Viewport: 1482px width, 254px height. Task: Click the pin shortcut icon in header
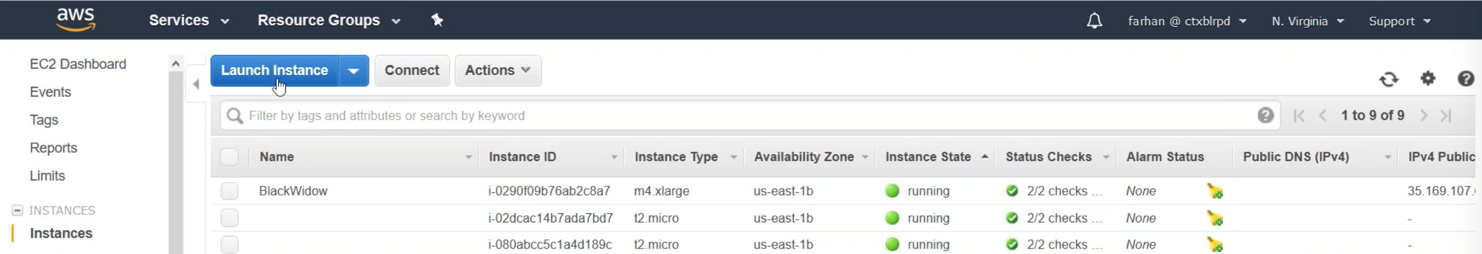[x=437, y=21]
